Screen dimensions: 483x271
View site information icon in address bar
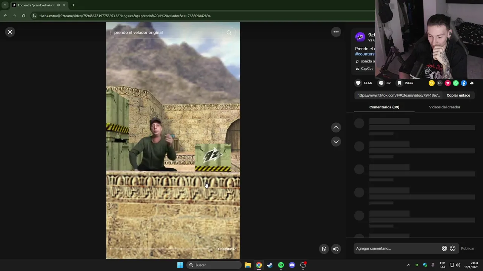pos(34,16)
